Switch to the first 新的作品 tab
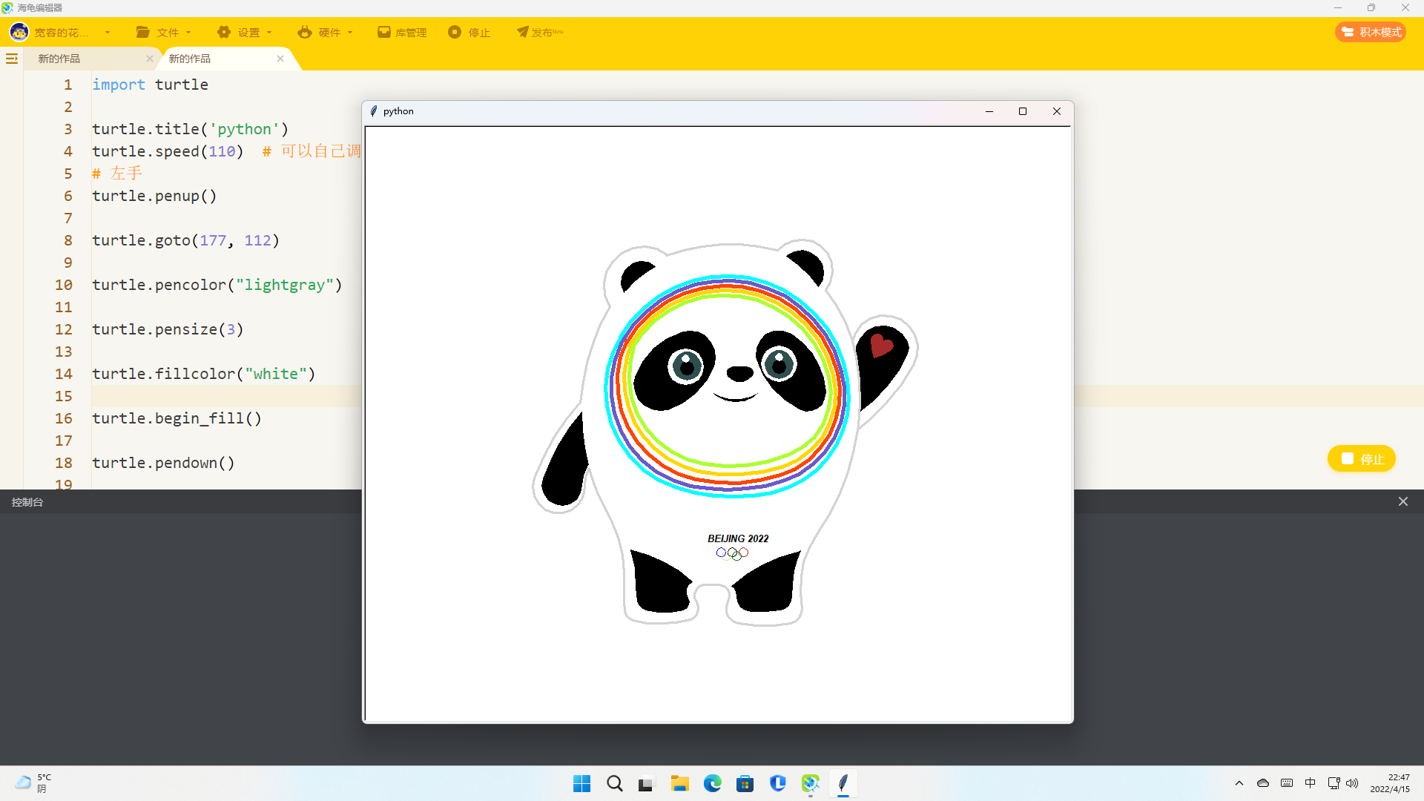 [x=59, y=59]
